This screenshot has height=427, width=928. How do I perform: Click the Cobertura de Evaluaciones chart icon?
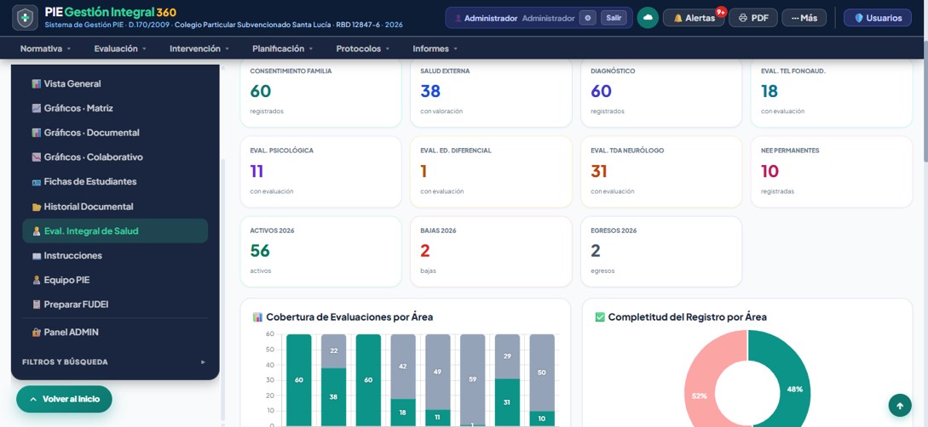257,317
